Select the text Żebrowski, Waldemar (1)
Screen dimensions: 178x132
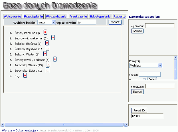[x=31, y=38]
